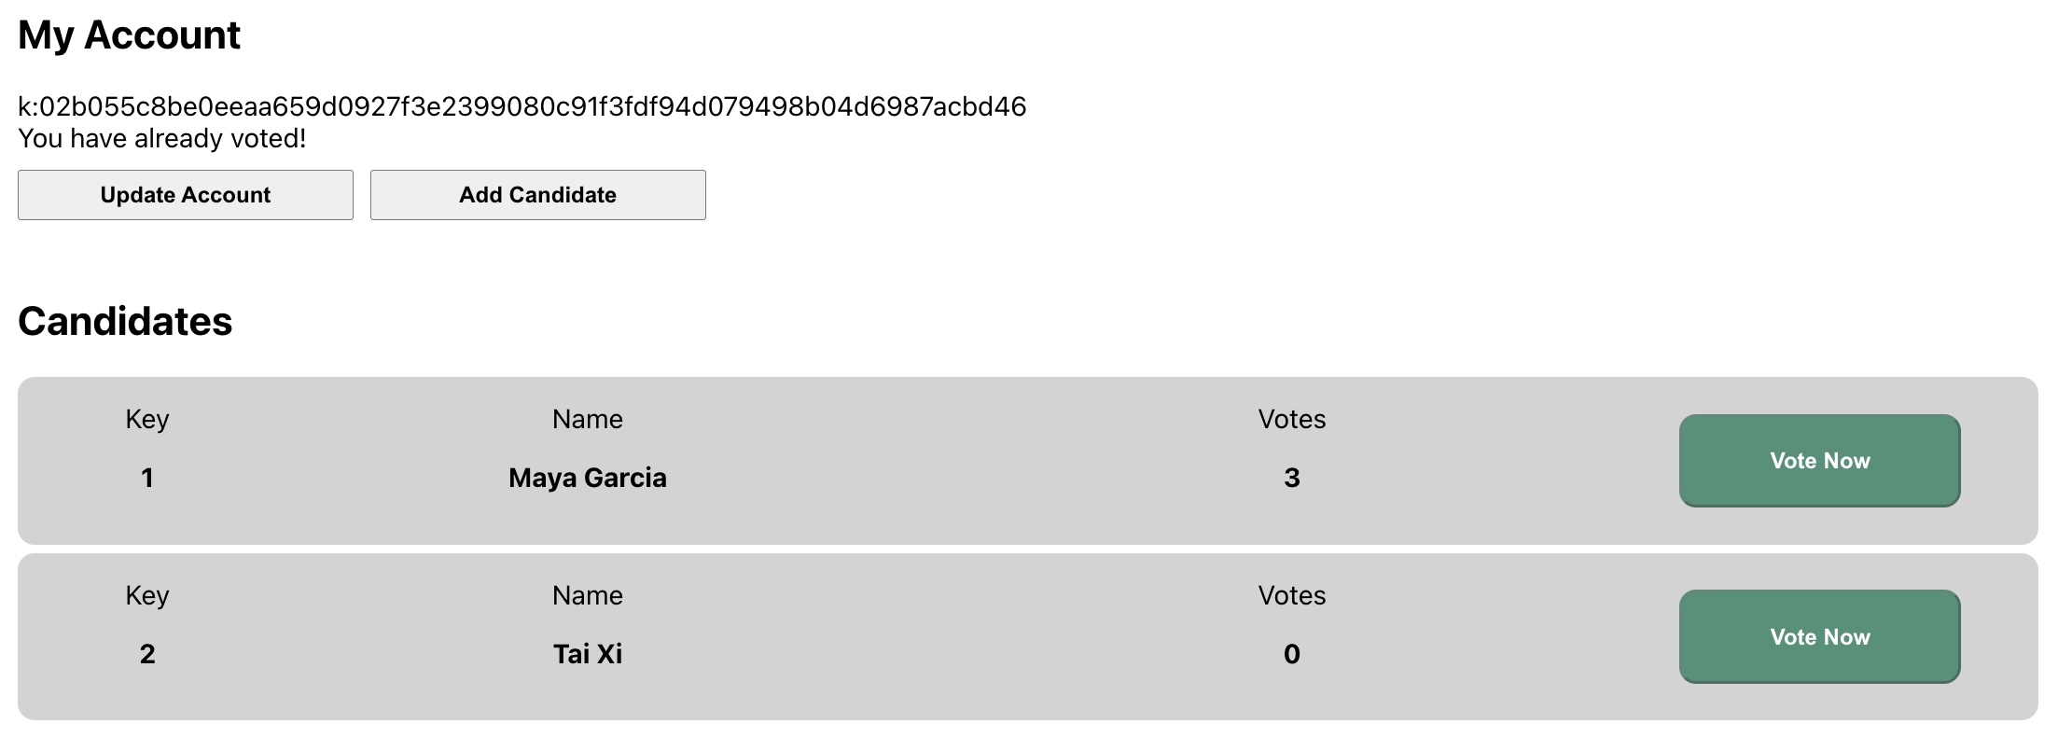Click the Key value 2 in second row

point(146,653)
